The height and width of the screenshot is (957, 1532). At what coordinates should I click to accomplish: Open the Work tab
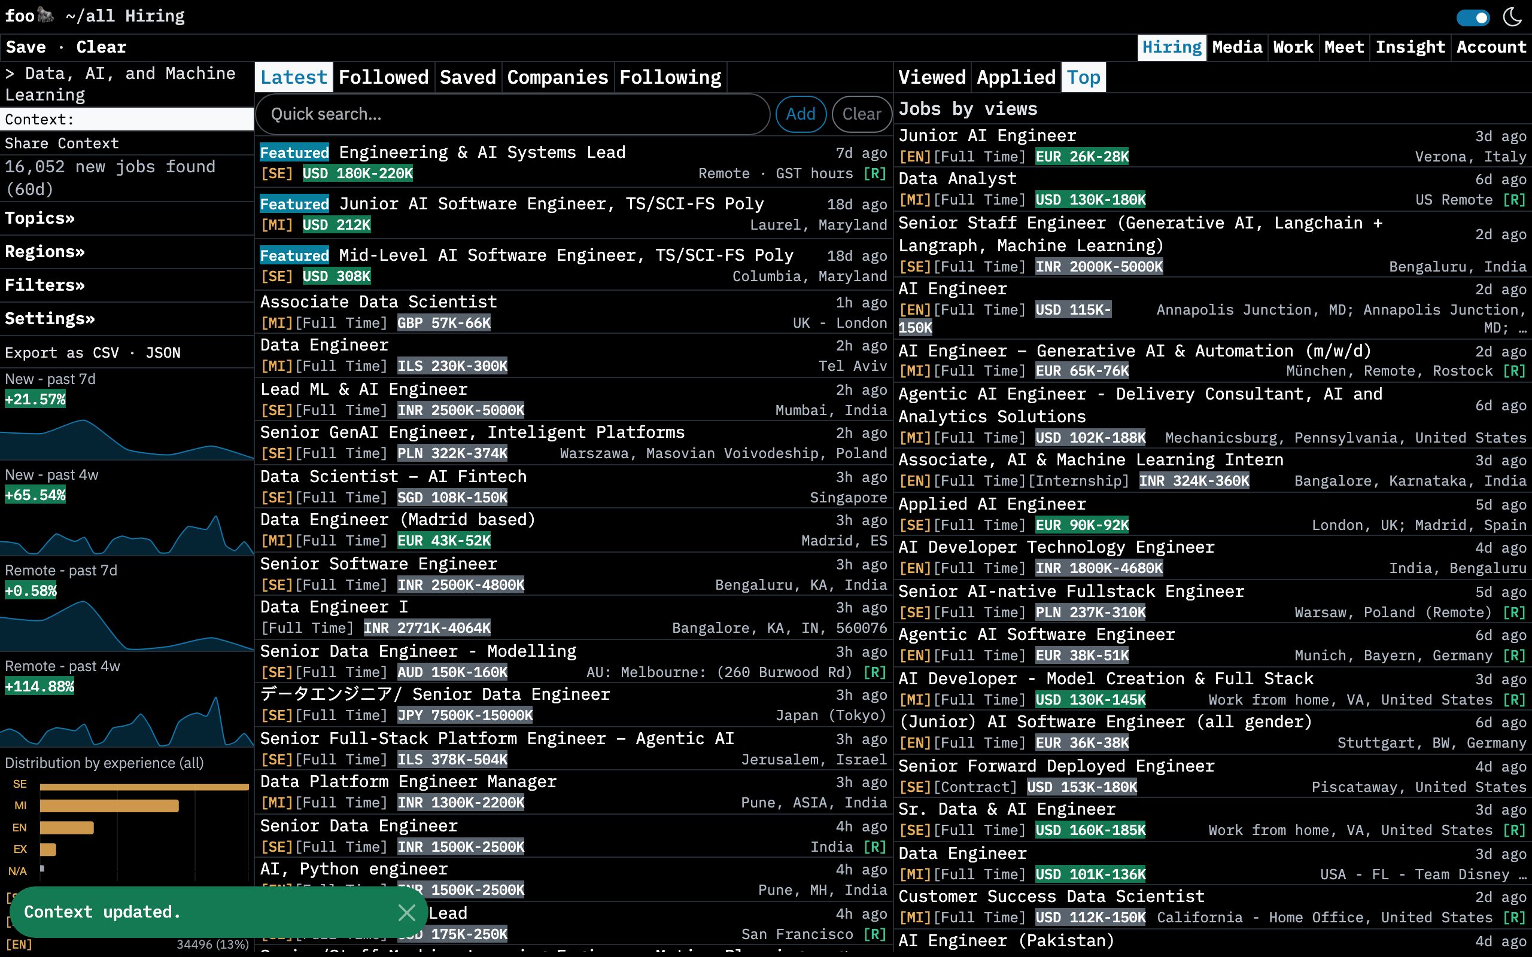pyautogui.click(x=1293, y=47)
